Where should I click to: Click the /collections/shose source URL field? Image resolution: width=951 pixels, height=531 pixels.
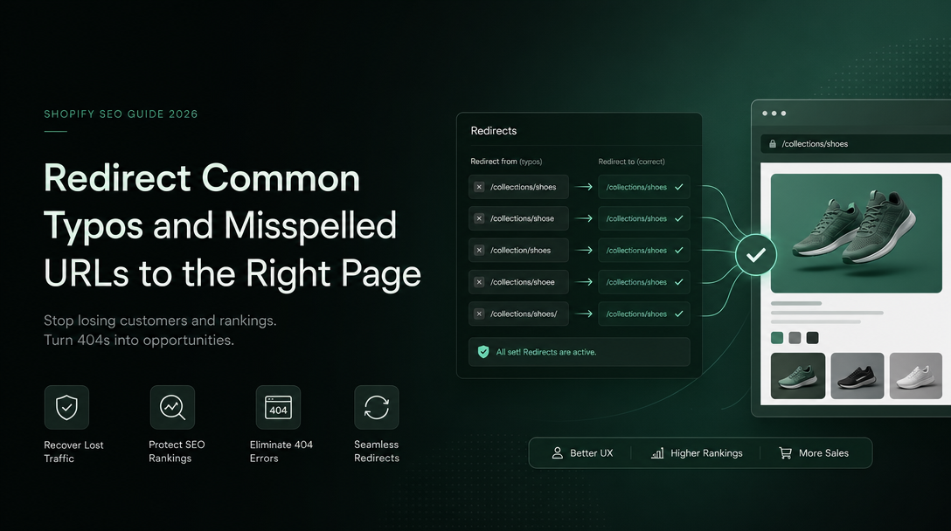coord(518,218)
